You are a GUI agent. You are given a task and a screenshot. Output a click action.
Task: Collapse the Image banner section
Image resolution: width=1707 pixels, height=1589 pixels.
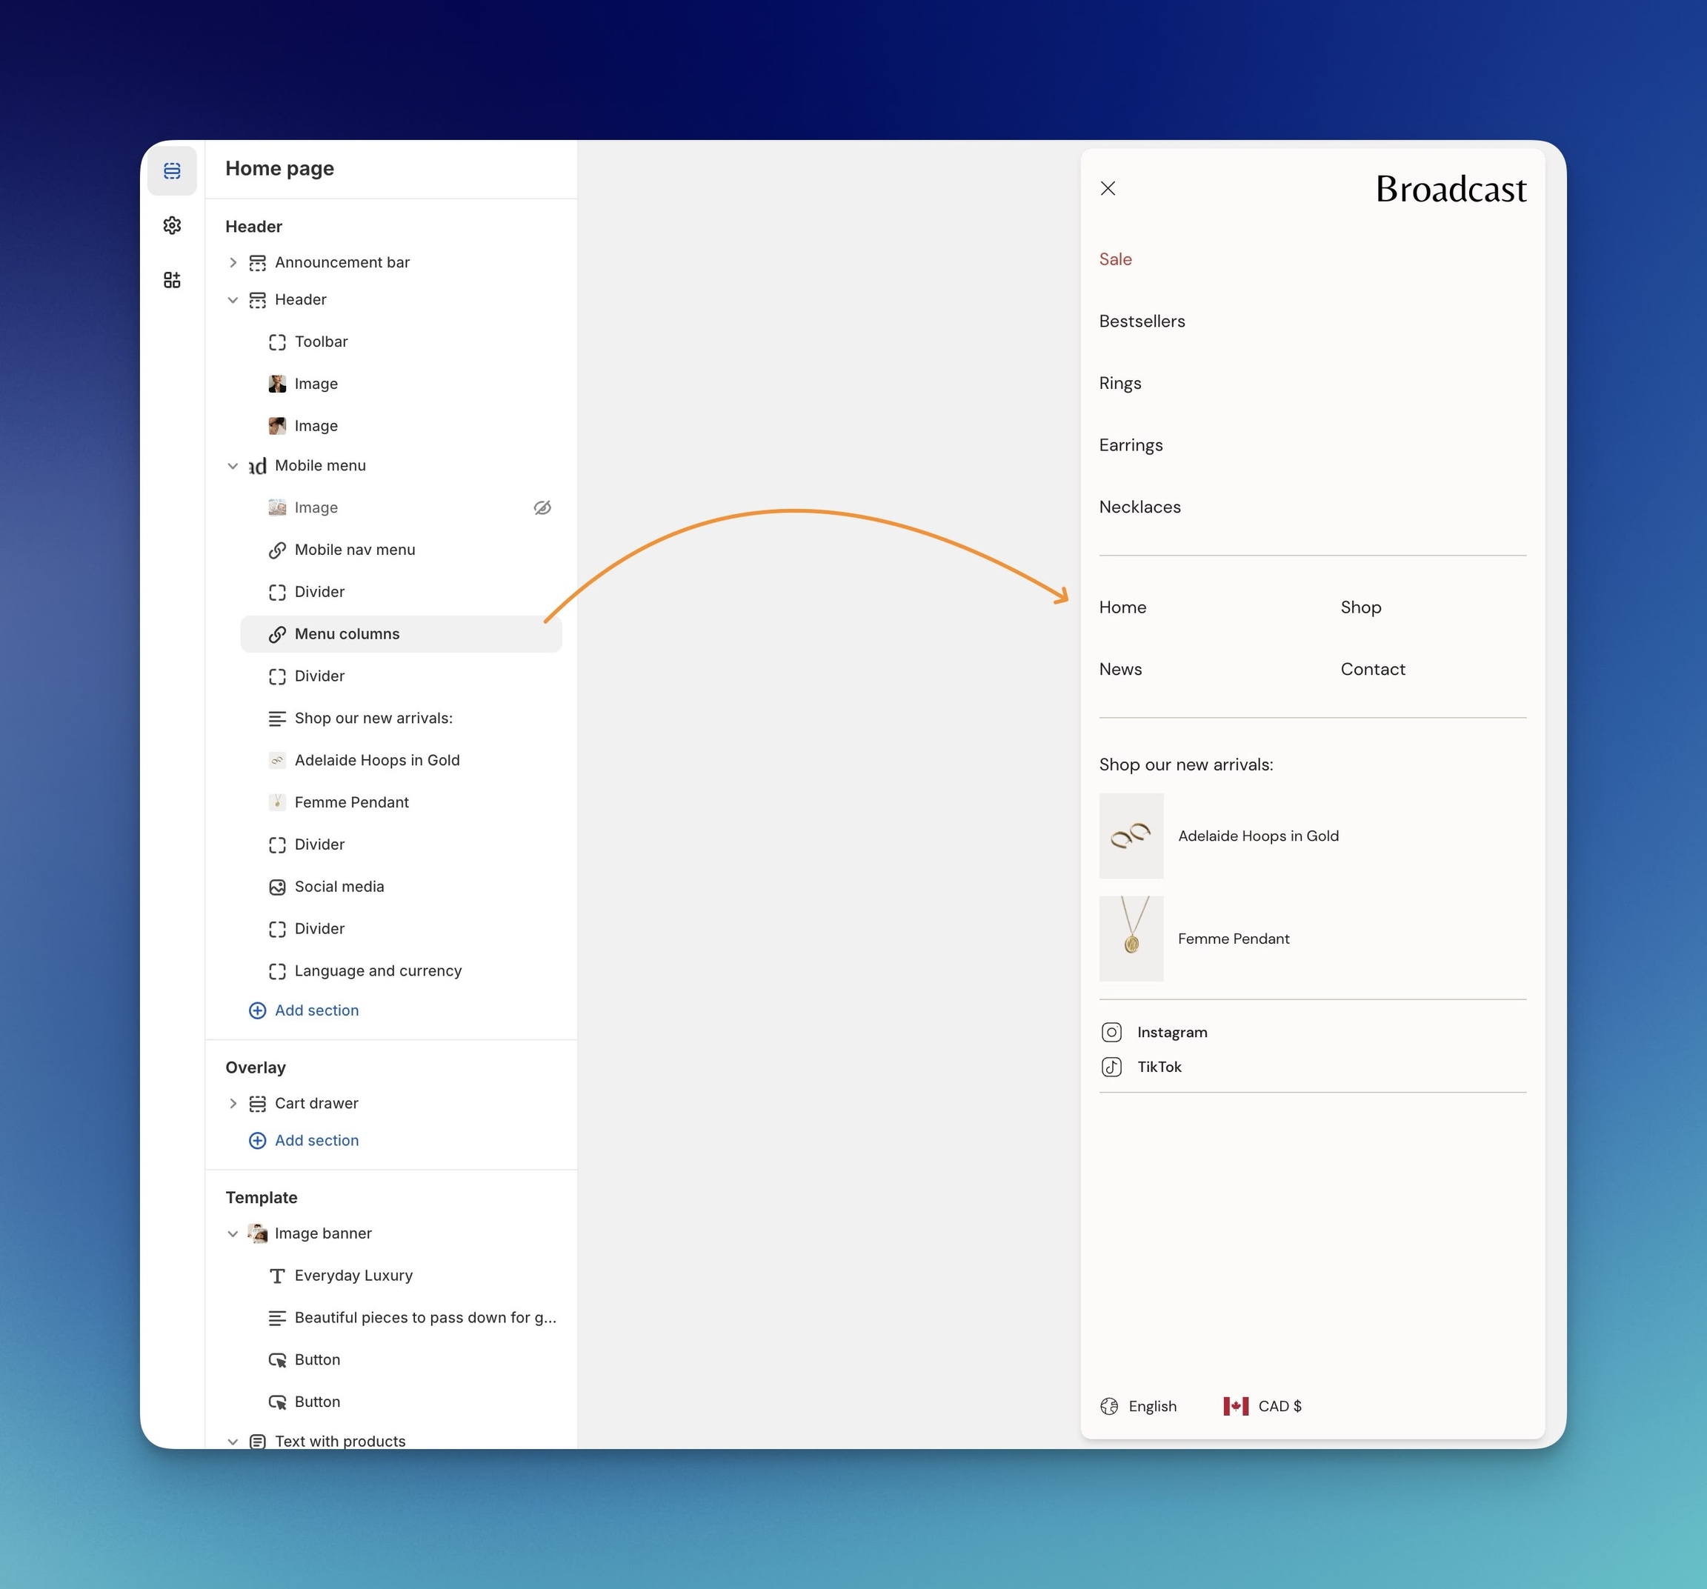coord(233,1233)
